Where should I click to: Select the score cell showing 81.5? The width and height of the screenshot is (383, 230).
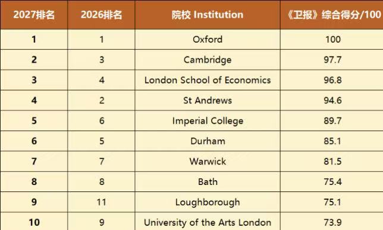coord(332,161)
